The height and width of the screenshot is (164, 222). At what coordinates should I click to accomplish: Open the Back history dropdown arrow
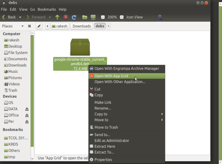pos(20,17)
